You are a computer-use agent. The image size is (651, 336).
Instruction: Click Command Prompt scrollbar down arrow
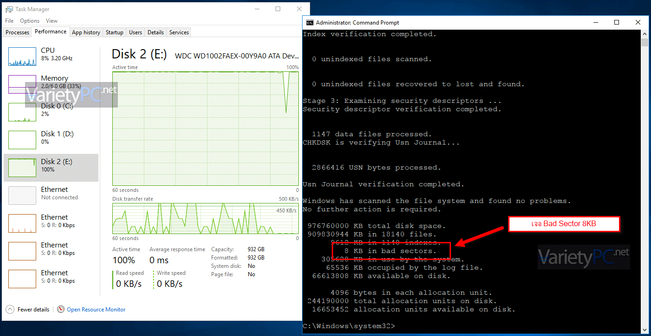(645, 329)
